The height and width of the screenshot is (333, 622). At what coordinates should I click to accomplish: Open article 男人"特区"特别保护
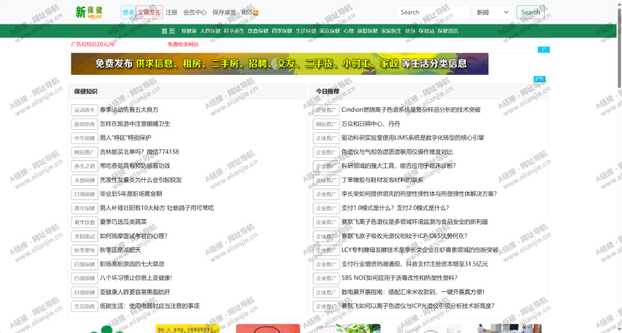pyautogui.click(x=126, y=137)
